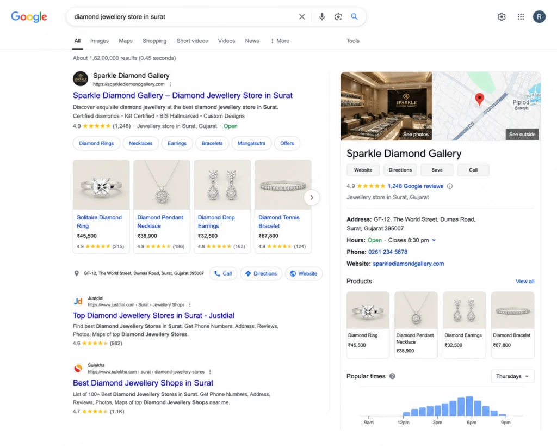Open Diamond Bracelet product in panel
The height and width of the screenshot is (446, 557).
tap(512, 325)
